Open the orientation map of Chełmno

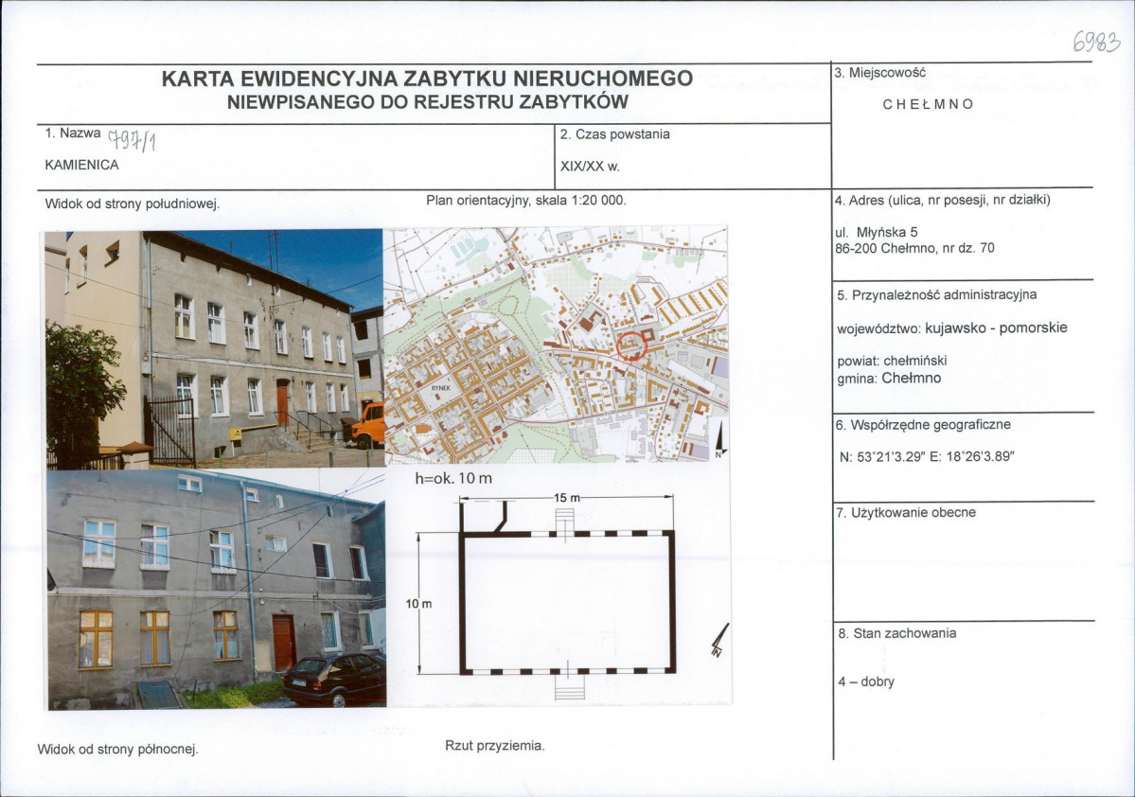[555, 344]
